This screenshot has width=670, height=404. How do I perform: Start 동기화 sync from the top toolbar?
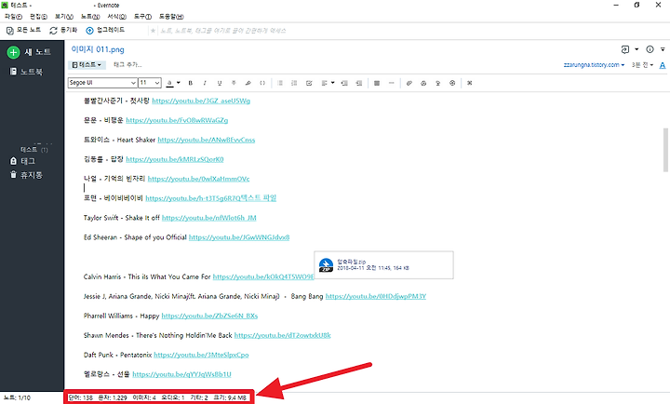coord(63,30)
